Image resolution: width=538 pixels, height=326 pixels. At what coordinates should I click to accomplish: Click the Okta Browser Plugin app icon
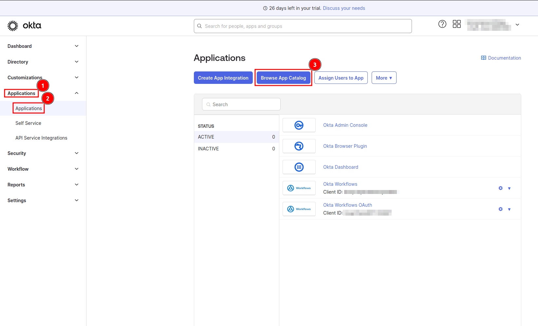tap(299, 146)
